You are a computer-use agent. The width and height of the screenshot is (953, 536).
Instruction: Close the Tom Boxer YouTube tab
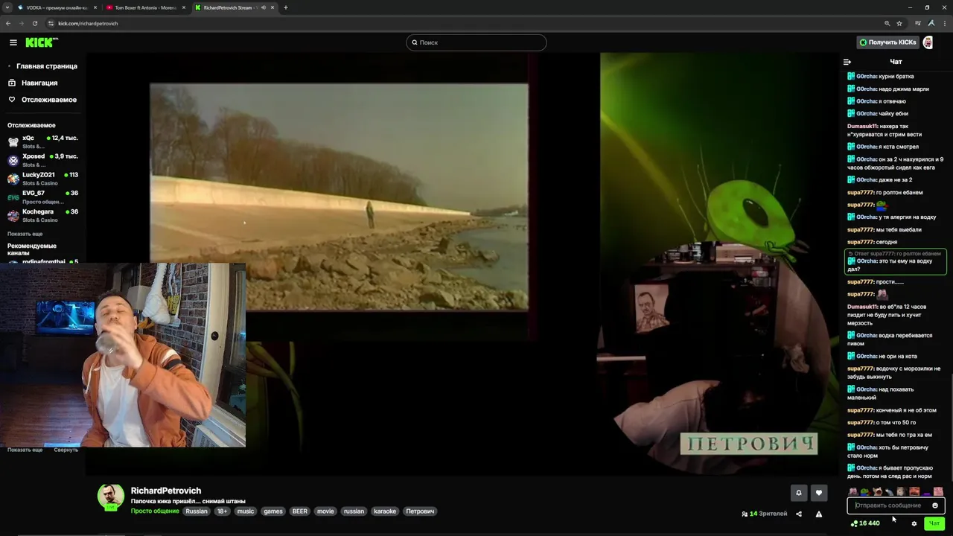tap(184, 7)
